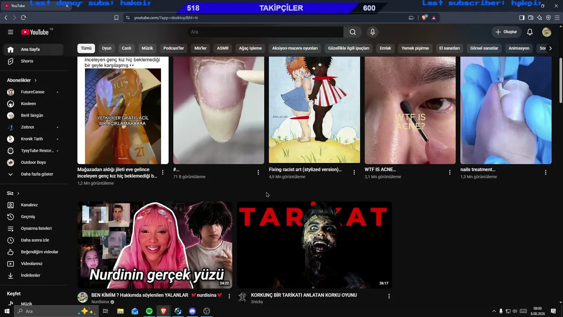Click the taskbar volume speaker icon

click(x=515, y=311)
